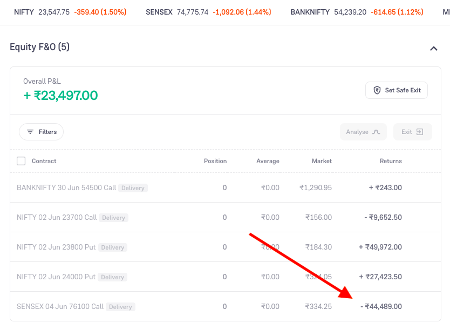Image resolution: width=450 pixels, height=336 pixels.
Task: Click the Returns column header
Action: click(391, 161)
